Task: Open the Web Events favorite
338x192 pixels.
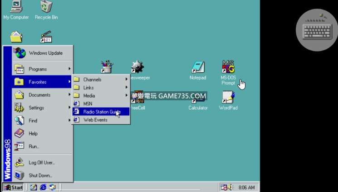Action: (101, 120)
